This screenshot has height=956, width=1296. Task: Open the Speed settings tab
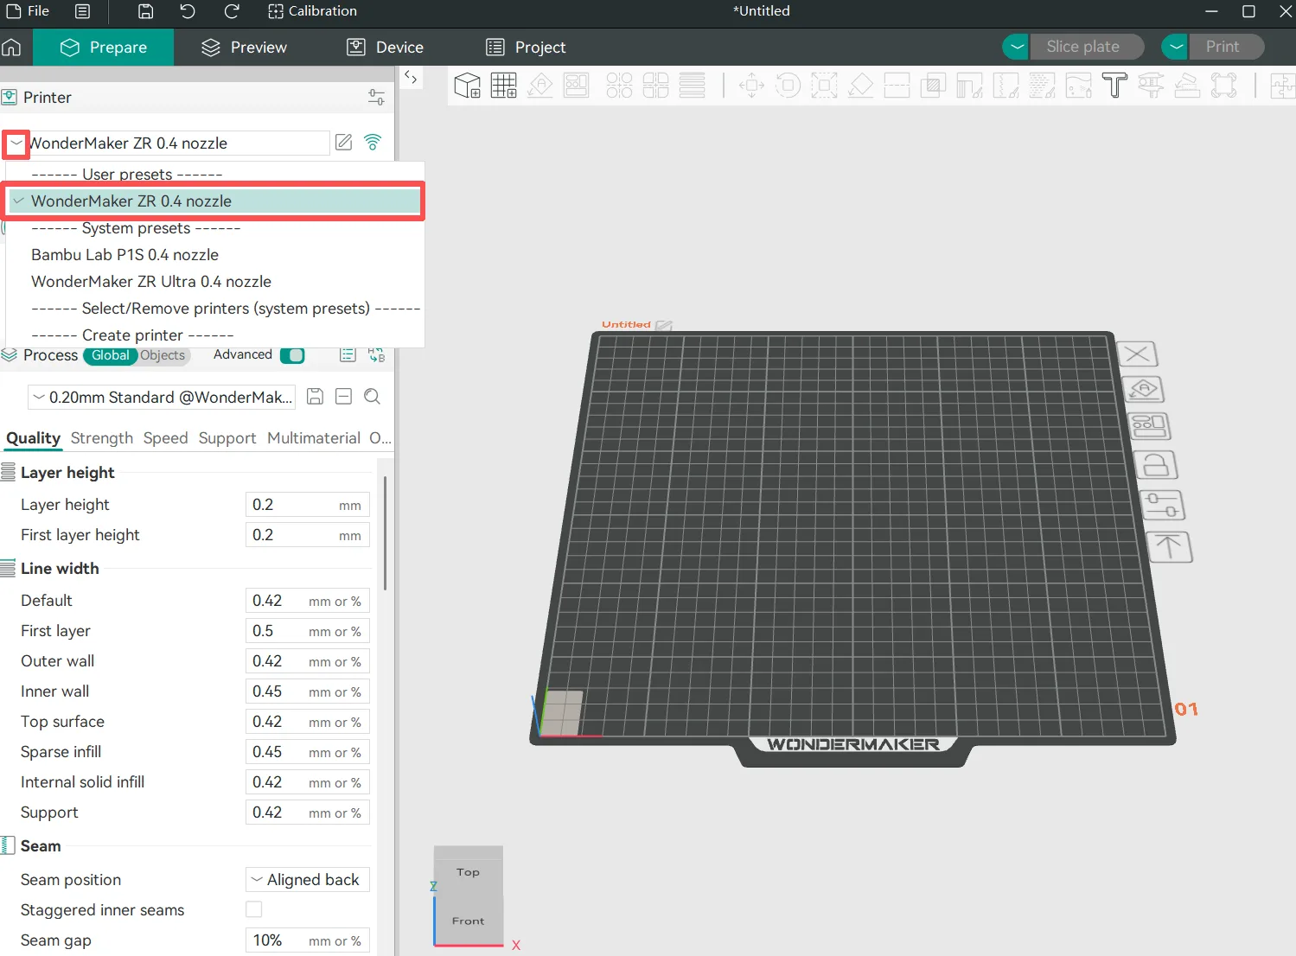tap(166, 438)
